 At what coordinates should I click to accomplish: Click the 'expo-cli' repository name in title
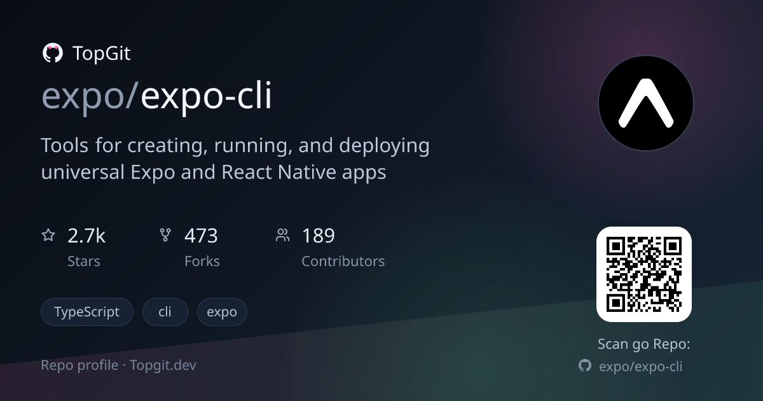(206, 97)
